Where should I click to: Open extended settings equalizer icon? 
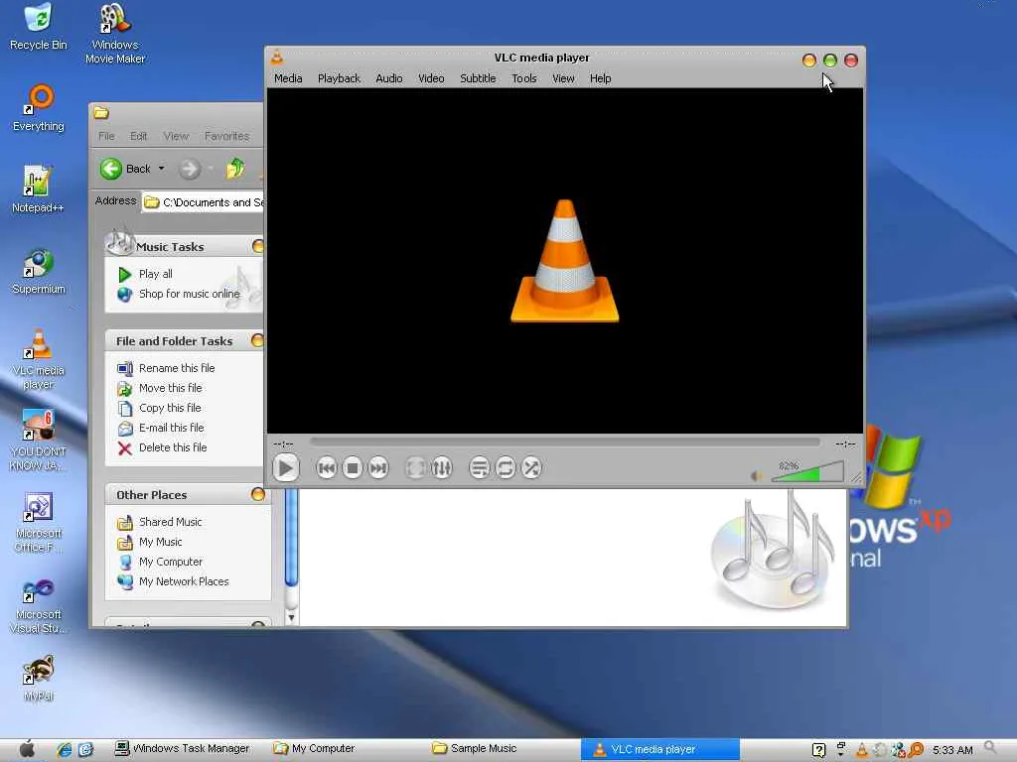point(442,468)
